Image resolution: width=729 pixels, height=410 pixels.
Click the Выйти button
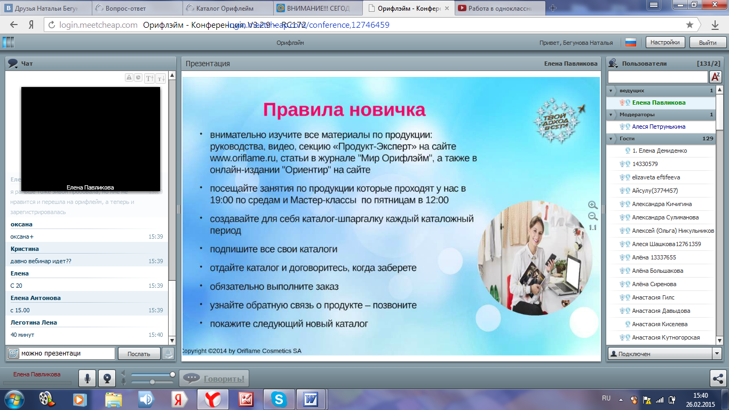pos(707,42)
